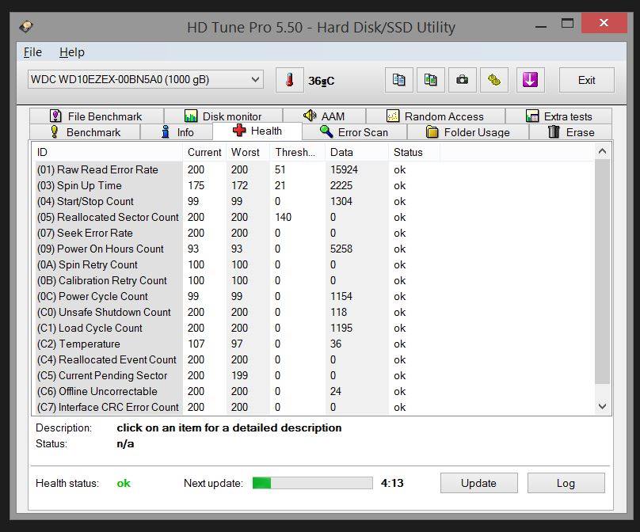
Task: Click the purple download arrow icon
Action: click(x=530, y=80)
